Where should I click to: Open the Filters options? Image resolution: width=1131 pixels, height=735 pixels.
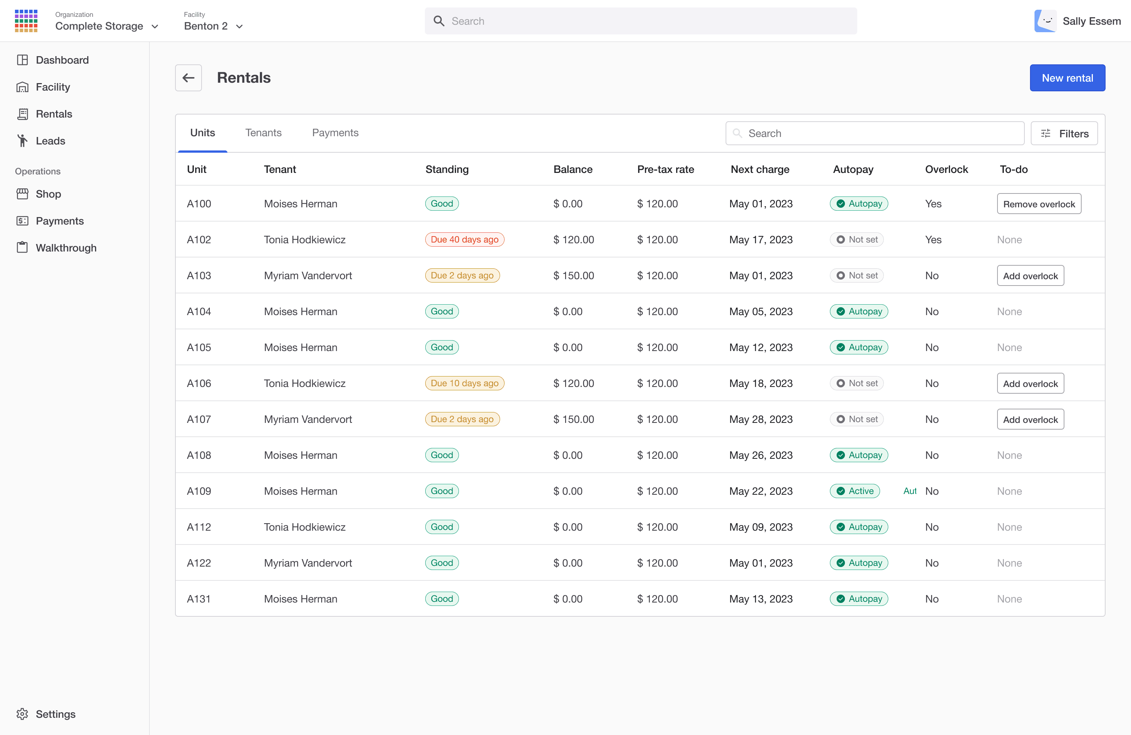pos(1064,134)
